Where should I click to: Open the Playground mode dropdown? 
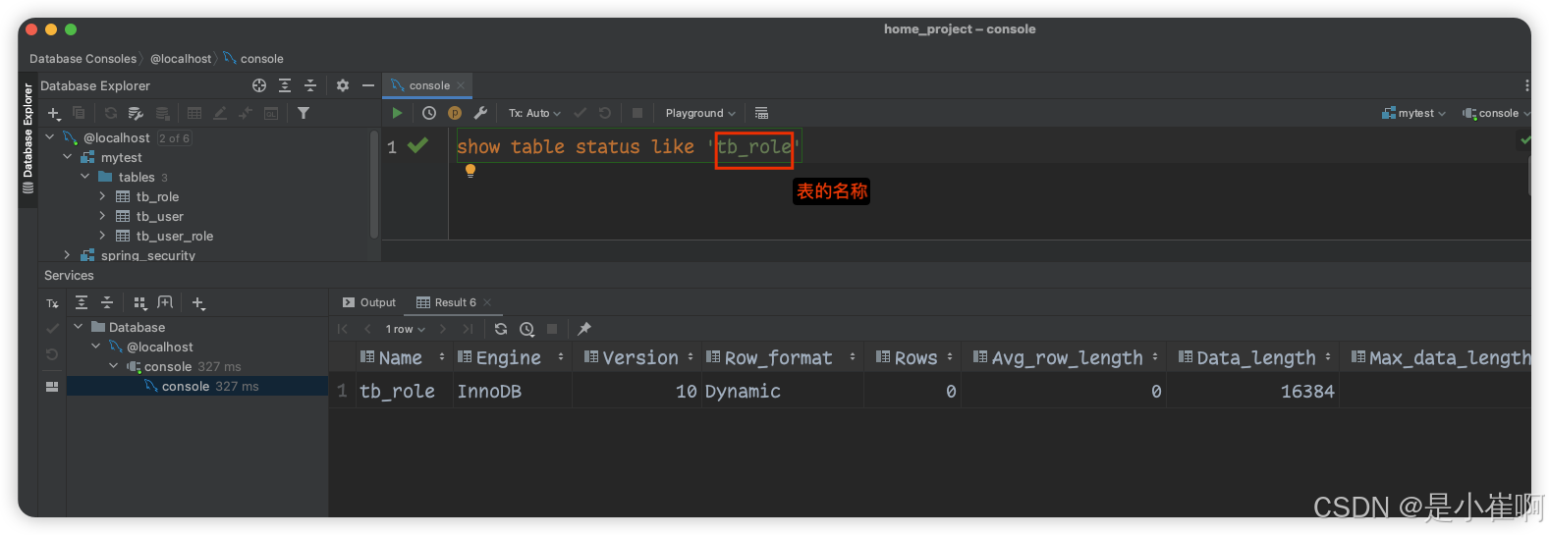pyautogui.click(x=700, y=113)
